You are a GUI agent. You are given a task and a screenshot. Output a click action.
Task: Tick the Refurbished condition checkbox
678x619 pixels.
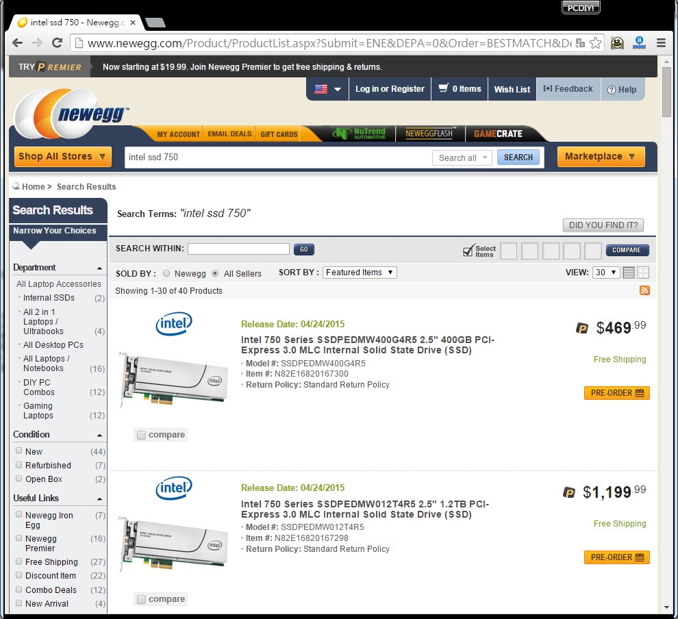point(18,465)
